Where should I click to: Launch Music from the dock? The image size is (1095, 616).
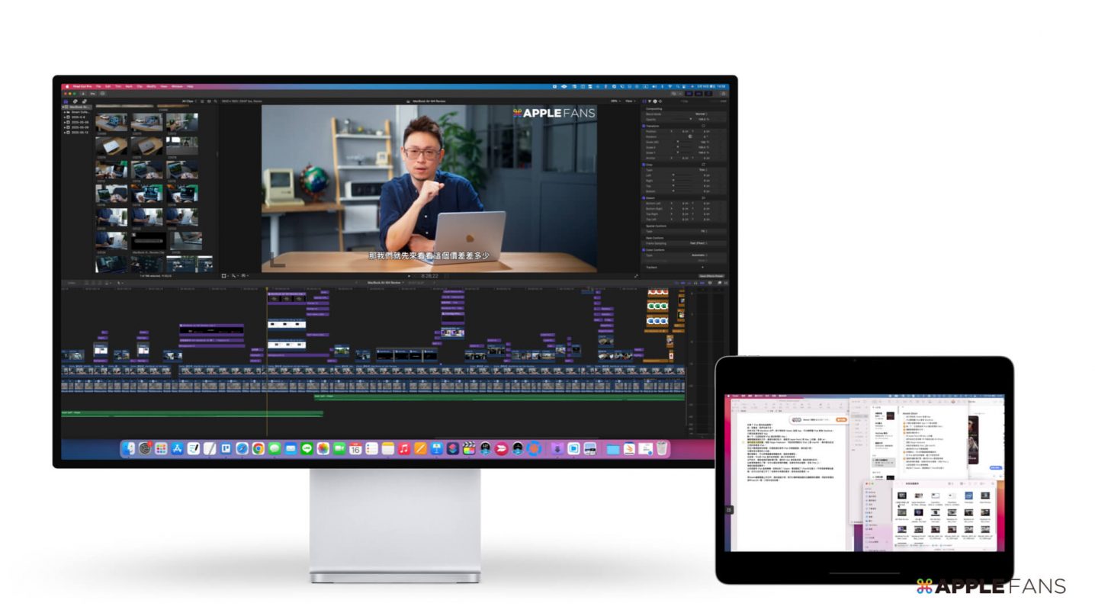pos(404,449)
